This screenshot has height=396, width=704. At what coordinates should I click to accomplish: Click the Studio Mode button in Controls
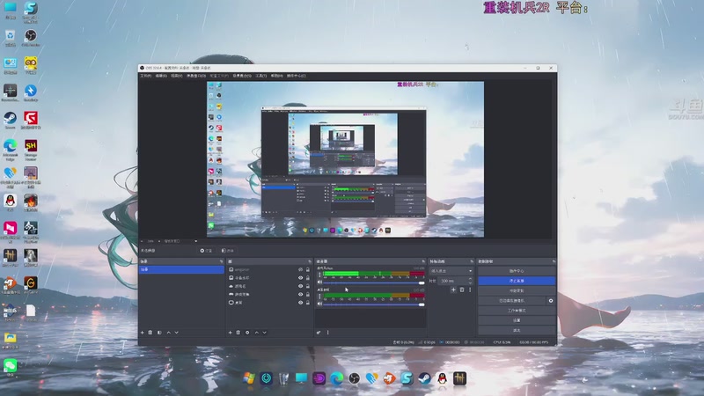coord(517,311)
